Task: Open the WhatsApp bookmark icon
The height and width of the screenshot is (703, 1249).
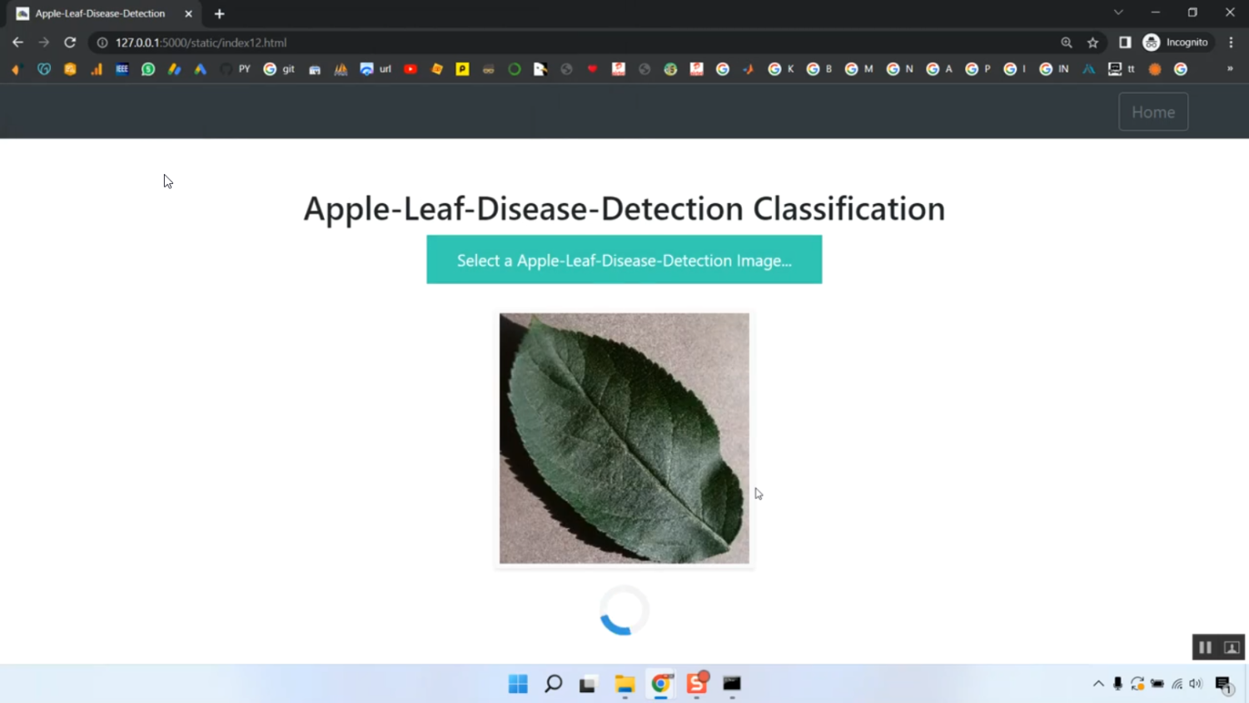Action: pyautogui.click(x=147, y=69)
